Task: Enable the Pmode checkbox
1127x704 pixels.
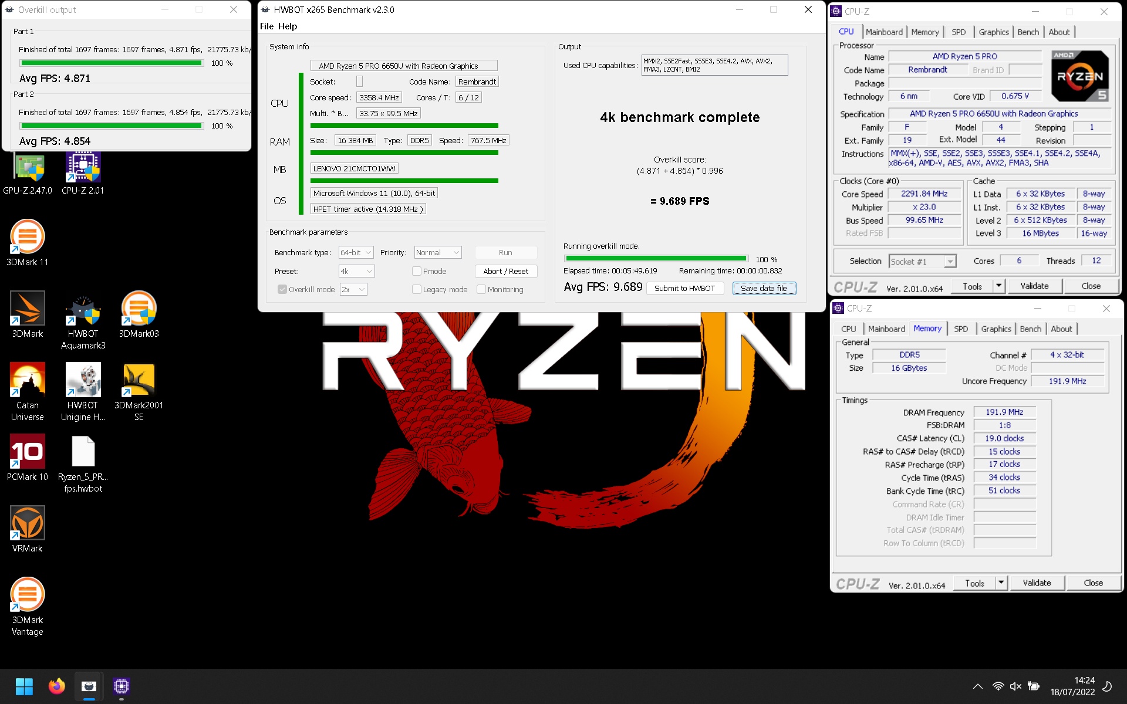Action: 417,271
